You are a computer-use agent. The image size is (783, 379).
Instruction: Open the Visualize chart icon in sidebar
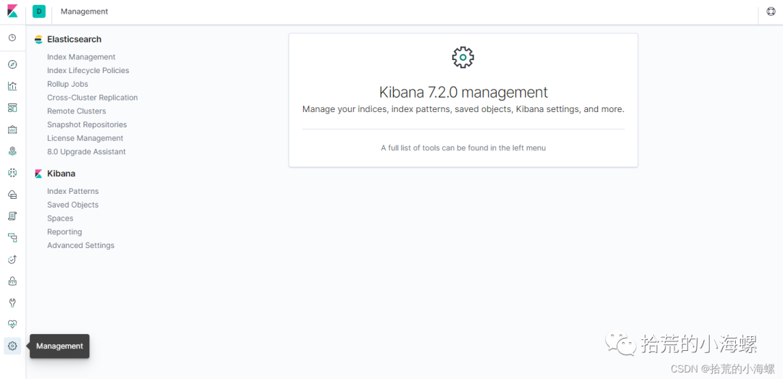pyautogui.click(x=12, y=86)
